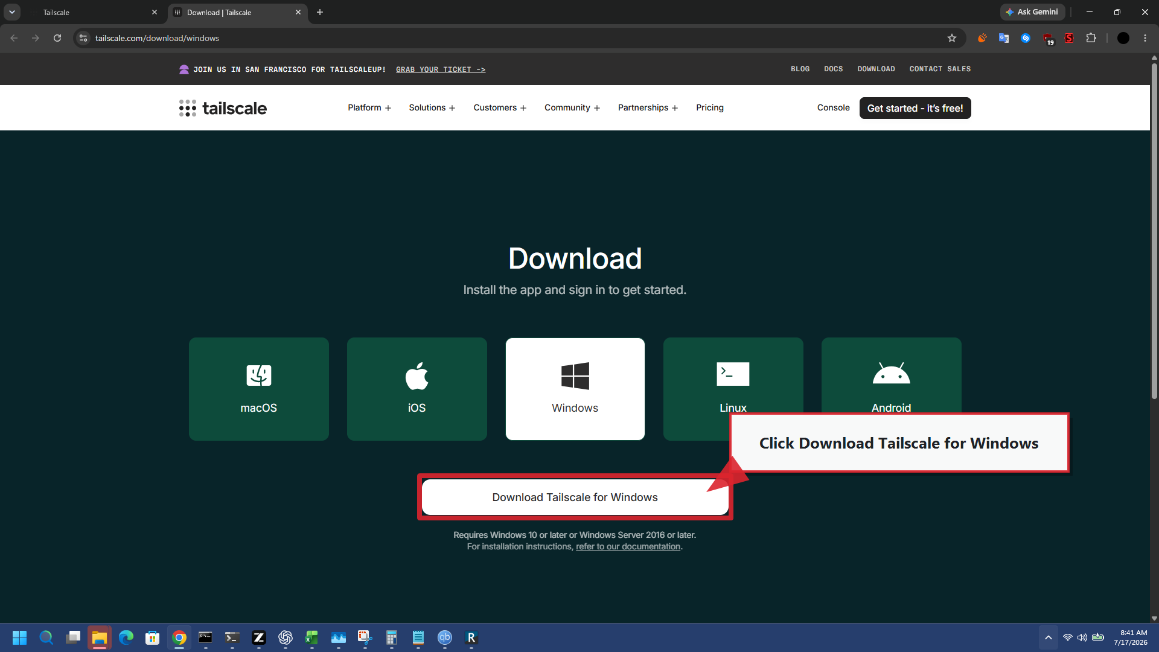Click the Grab Your Ticket link
The image size is (1159, 652).
[441, 69]
